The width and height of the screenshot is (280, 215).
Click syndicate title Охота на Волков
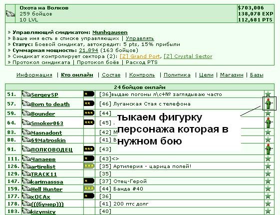pos(44,8)
